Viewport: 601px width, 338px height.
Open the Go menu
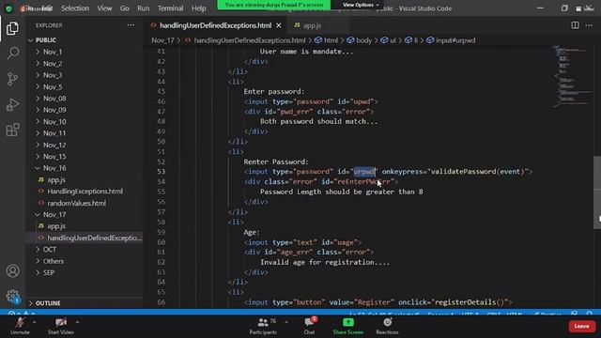pos(125,8)
